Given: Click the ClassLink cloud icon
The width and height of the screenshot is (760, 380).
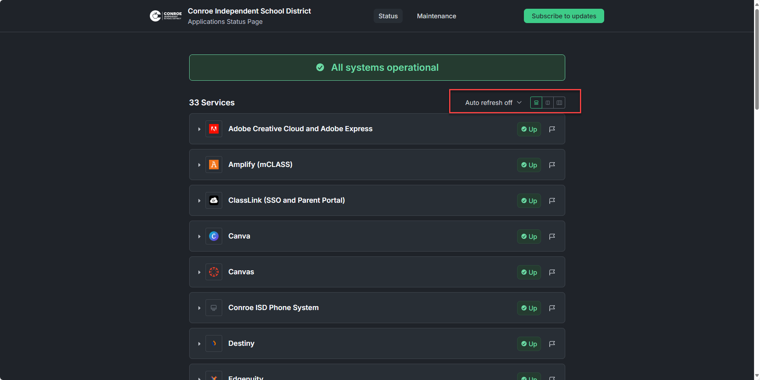Looking at the screenshot, I should 214,200.
